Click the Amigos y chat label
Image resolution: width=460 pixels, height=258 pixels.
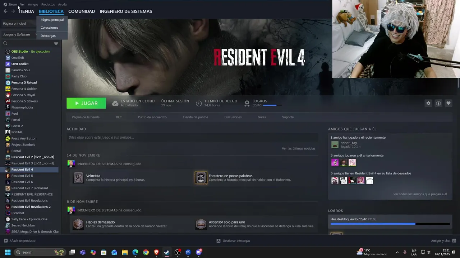(x=441, y=241)
